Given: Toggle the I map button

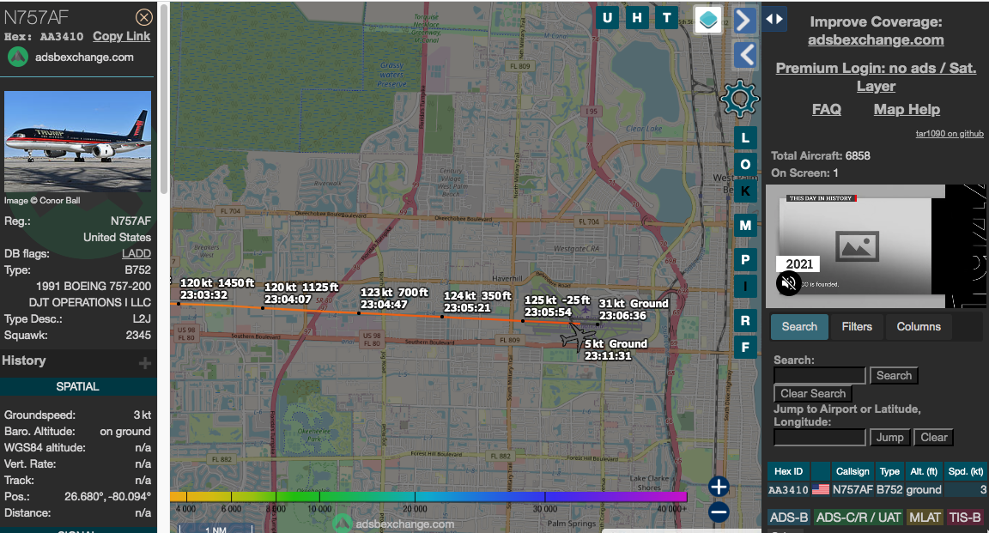Looking at the screenshot, I should (745, 287).
